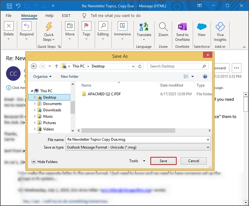Click Hide Folders
Screen dimensions: 249x206
coord(44,162)
